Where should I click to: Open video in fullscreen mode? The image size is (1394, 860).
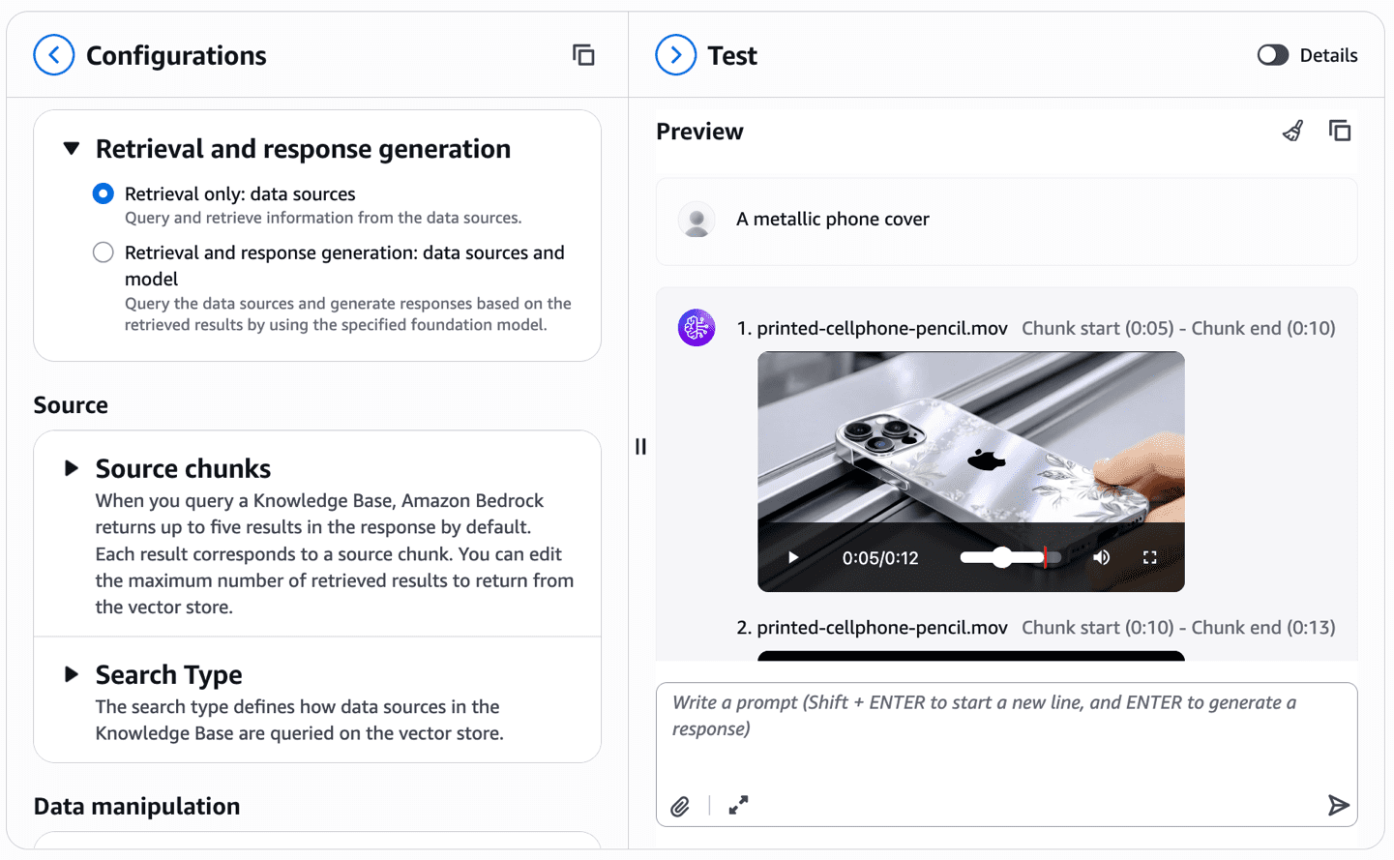point(1150,557)
